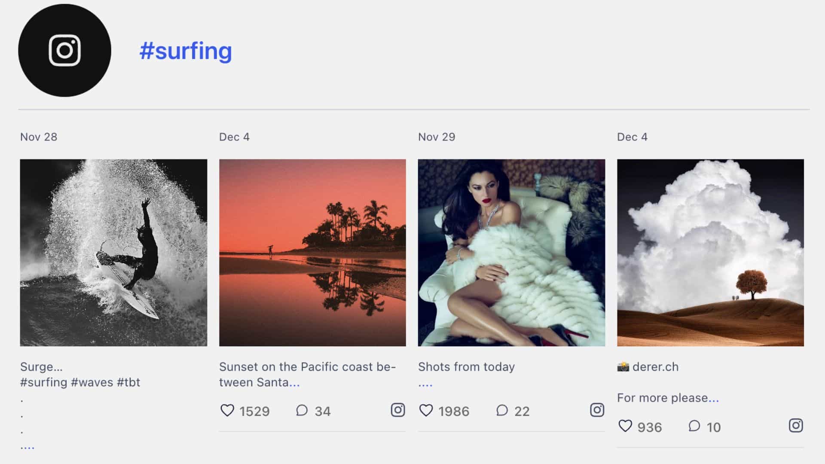This screenshot has width=825, height=464.
Task: Open 'Shots from today' post Instagram icon
Action: [597, 410]
